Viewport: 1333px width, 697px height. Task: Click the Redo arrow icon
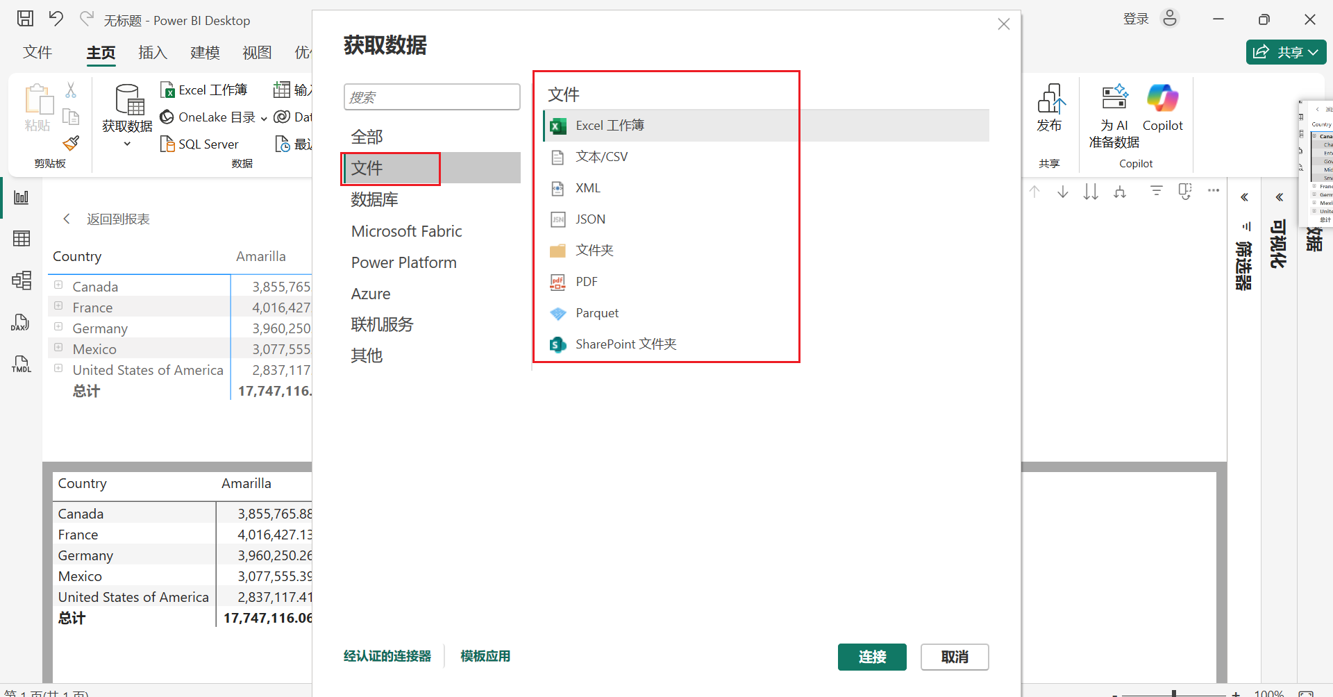tap(87, 19)
